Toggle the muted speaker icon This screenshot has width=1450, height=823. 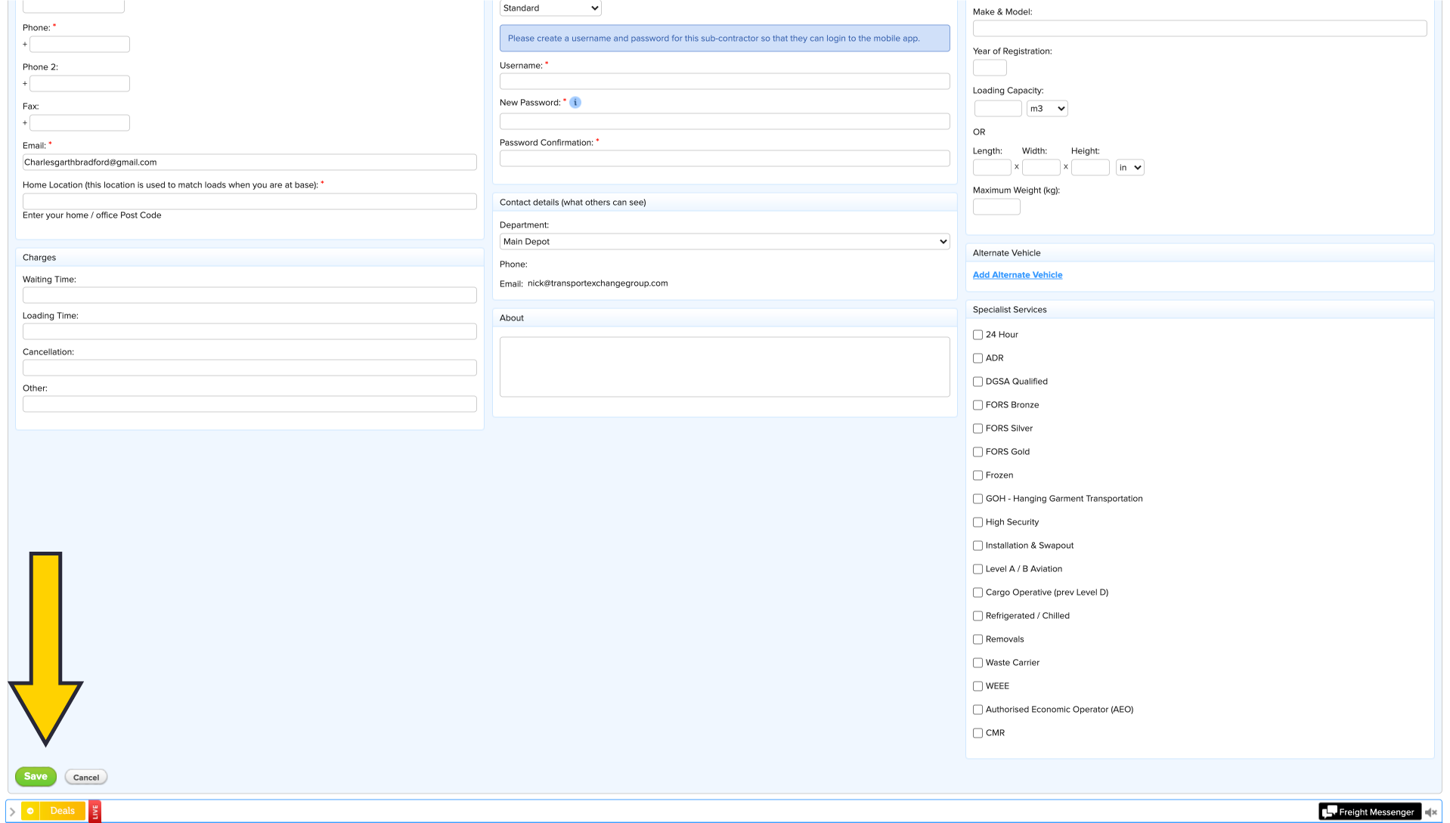point(1430,812)
